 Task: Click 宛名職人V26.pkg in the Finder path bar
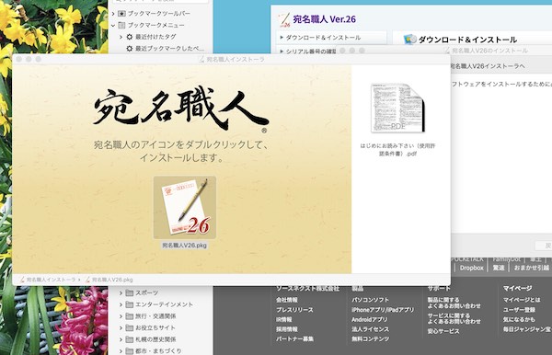pyautogui.click(x=109, y=280)
